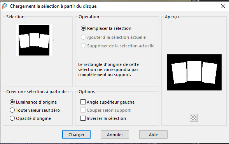Click the Annuler button

coord(115,135)
